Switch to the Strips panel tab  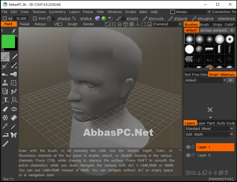217,24
